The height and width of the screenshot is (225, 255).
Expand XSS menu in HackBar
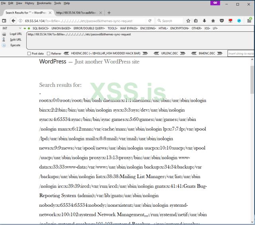207,28
